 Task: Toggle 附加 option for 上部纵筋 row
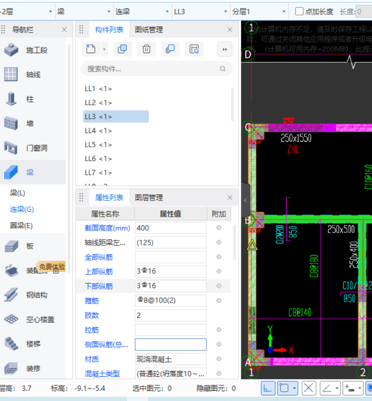[x=218, y=271]
